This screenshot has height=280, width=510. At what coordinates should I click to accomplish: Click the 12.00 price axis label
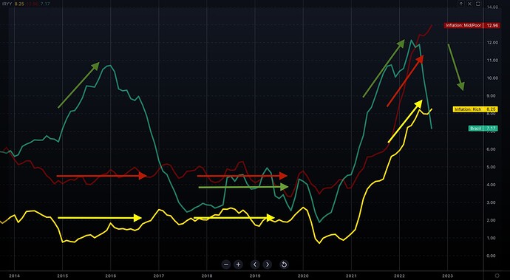click(x=493, y=43)
